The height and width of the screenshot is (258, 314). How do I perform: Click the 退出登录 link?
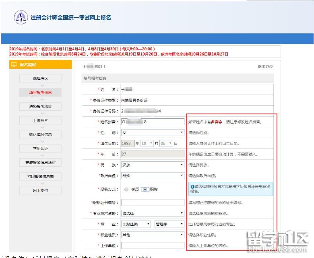click(x=265, y=66)
